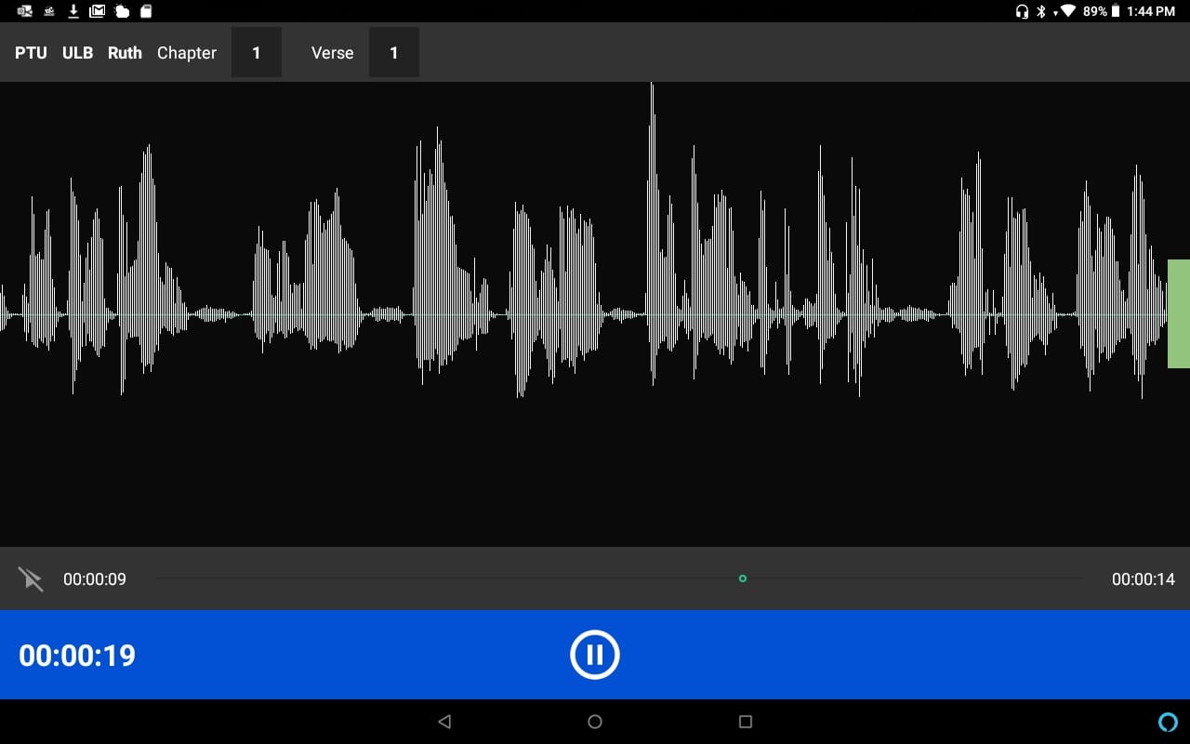Click the 00:00:14 end time

pyautogui.click(x=1144, y=579)
